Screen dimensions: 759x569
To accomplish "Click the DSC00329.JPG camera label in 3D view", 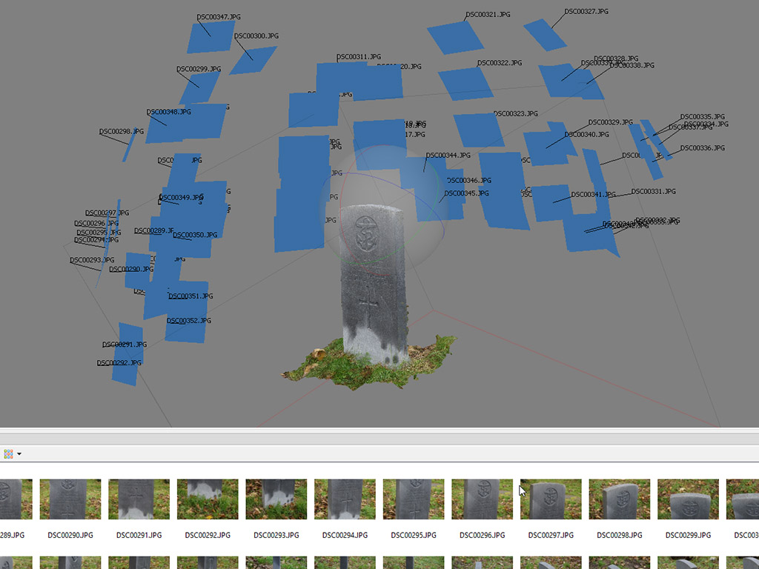I will [611, 122].
